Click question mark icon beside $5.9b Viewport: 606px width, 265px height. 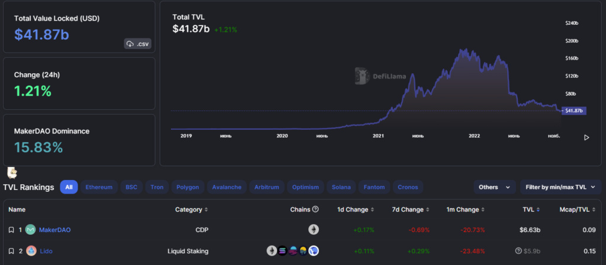518,251
